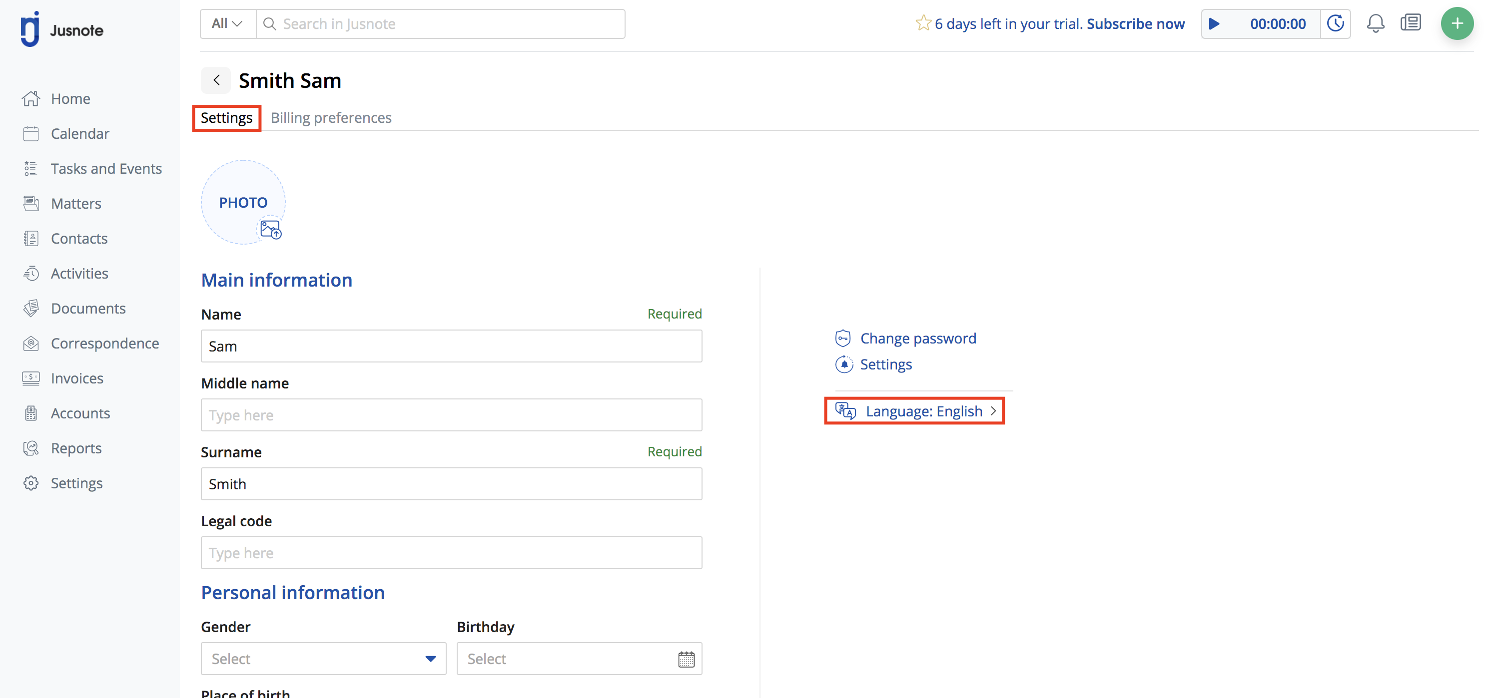Click the Language: English link

[924, 411]
